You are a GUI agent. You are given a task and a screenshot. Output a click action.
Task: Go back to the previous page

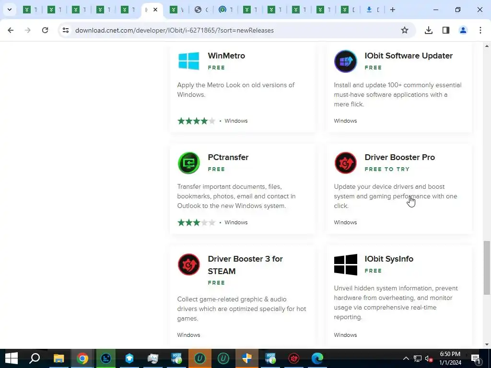pos(11,30)
